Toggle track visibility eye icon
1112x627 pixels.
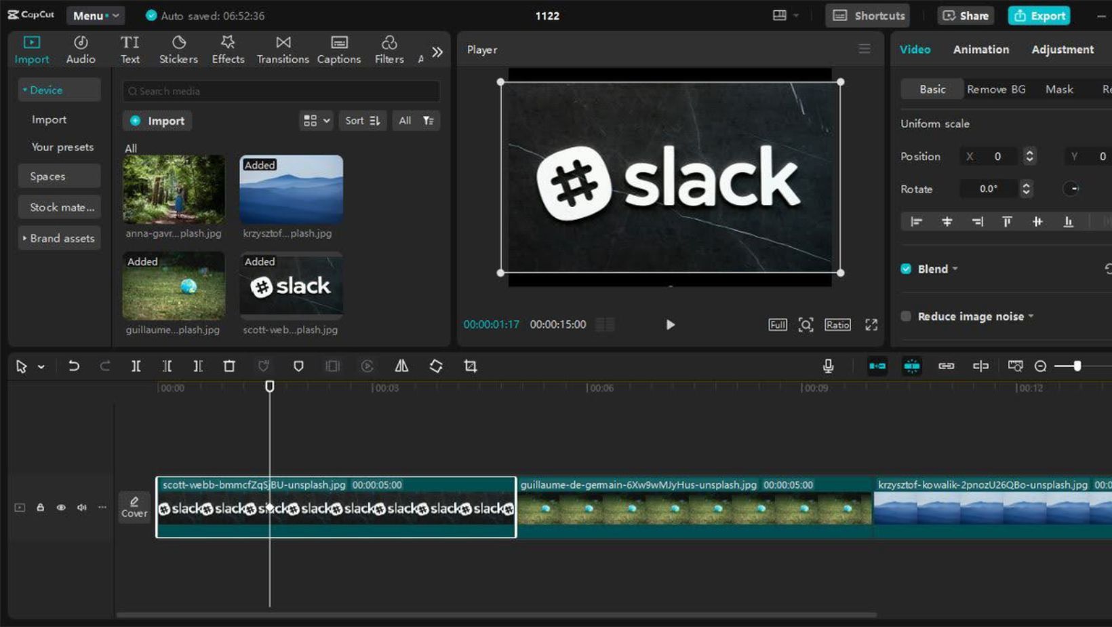pyautogui.click(x=61, y=508)
